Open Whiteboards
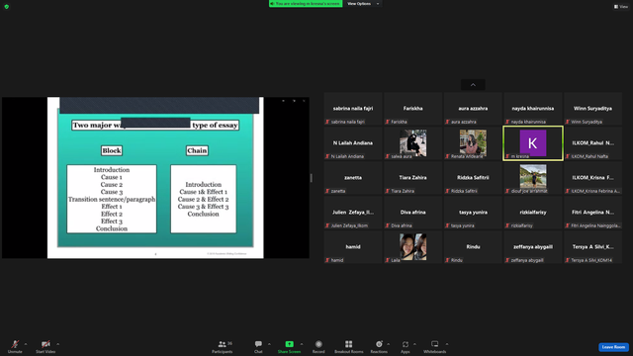This screenshot has height=356, width=633. [435, 346]
